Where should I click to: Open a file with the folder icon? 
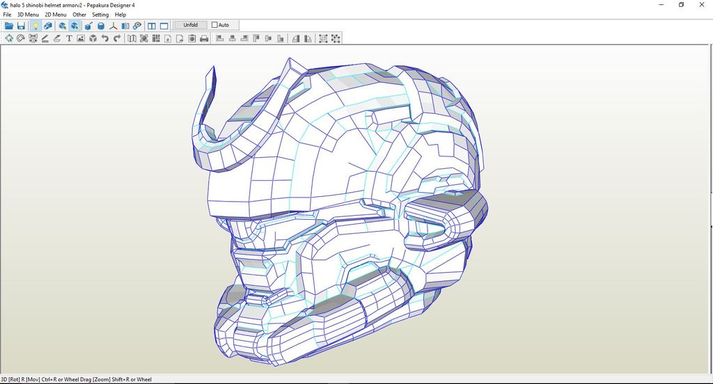[x=8, y=26]
